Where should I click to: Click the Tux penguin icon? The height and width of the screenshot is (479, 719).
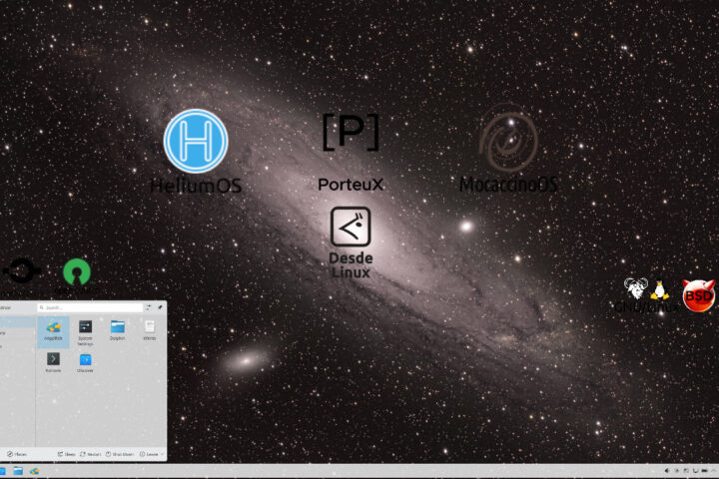tap(659, 290)
